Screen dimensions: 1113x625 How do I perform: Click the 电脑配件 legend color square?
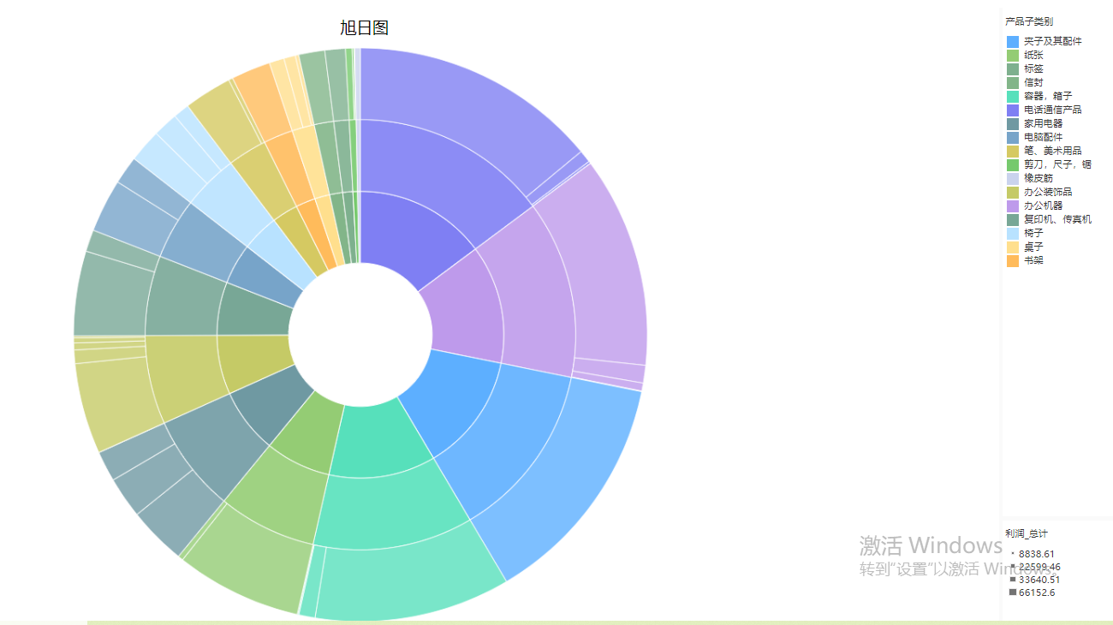coord(1013,137)
